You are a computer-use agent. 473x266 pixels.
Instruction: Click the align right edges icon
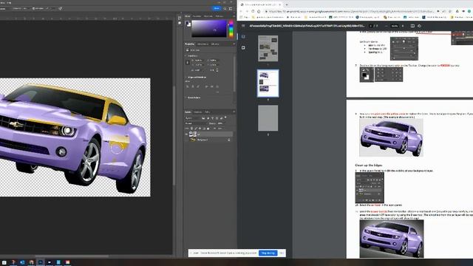(x=198, y=86)
